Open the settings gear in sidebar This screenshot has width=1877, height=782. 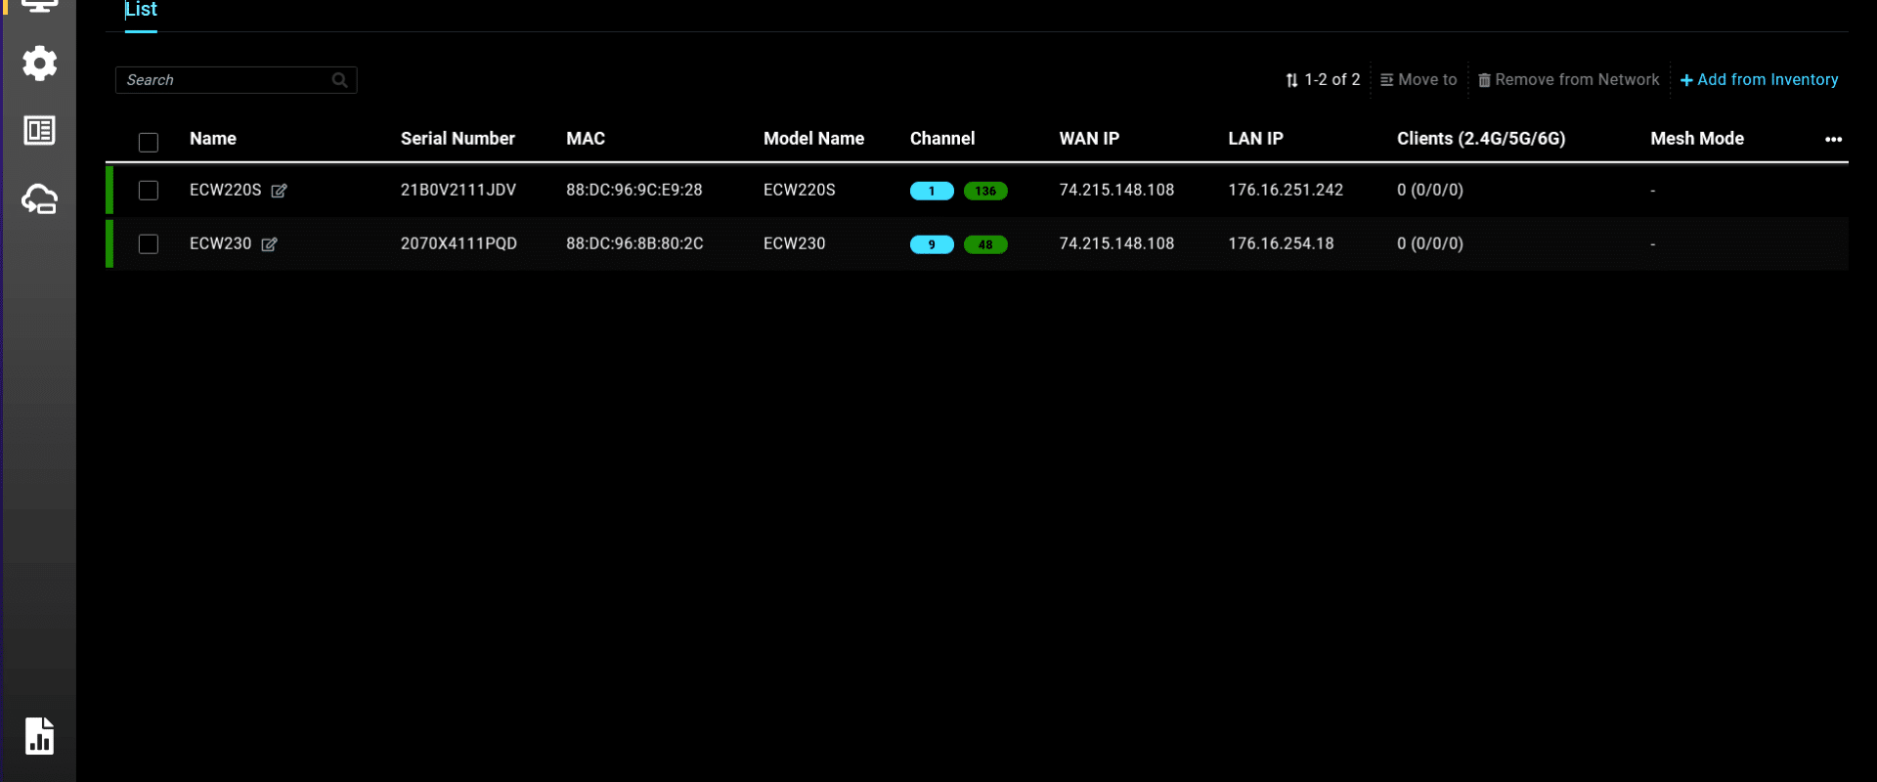click(x=39, y=64)
